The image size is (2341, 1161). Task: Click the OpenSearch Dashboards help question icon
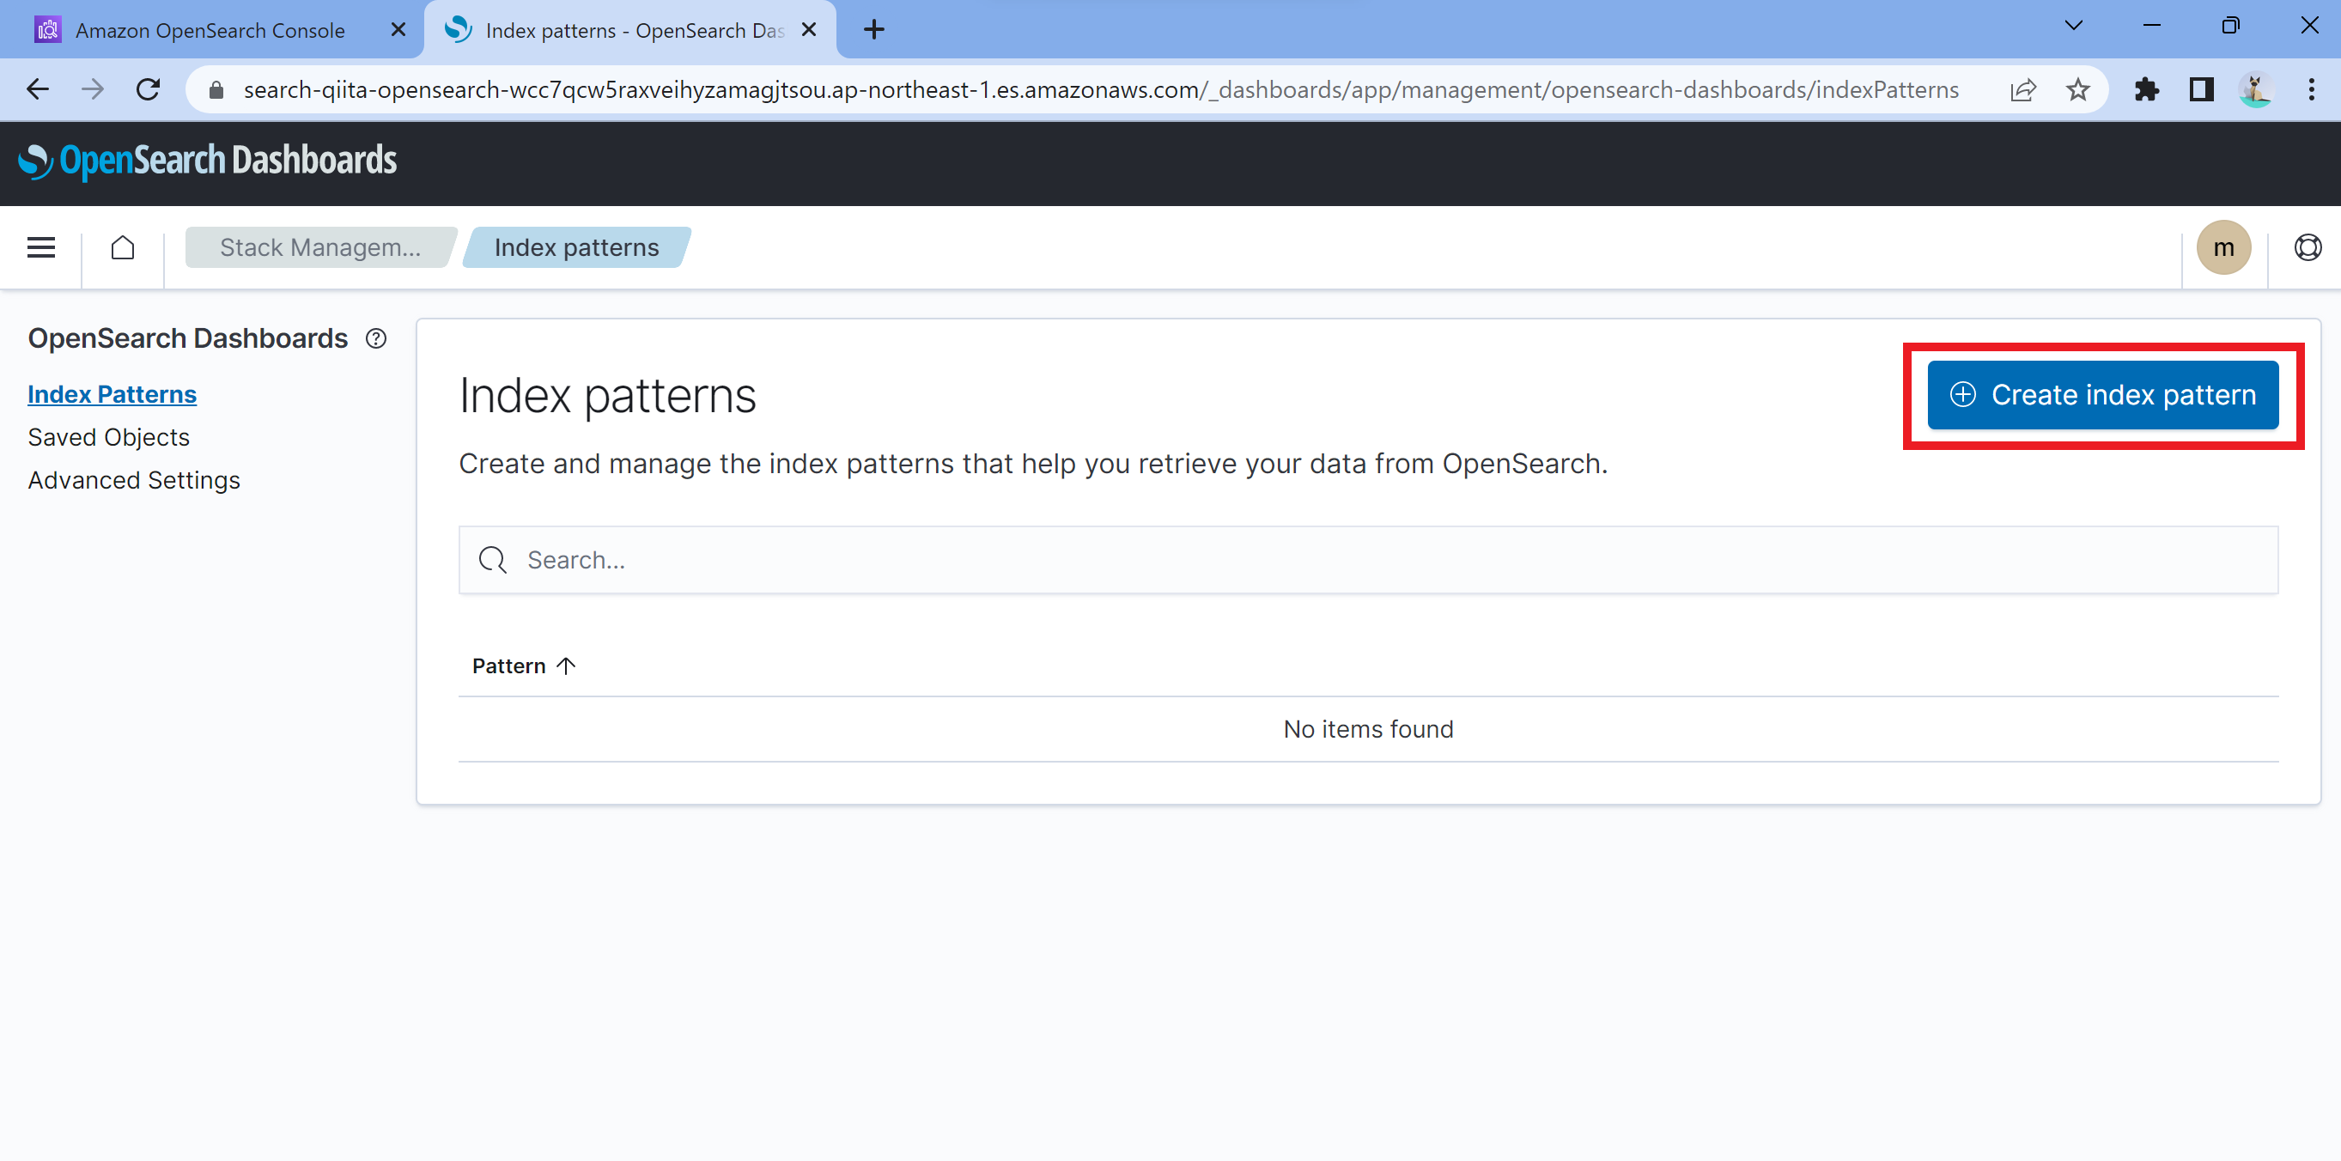pyautogui.click(x=376, y=339)
